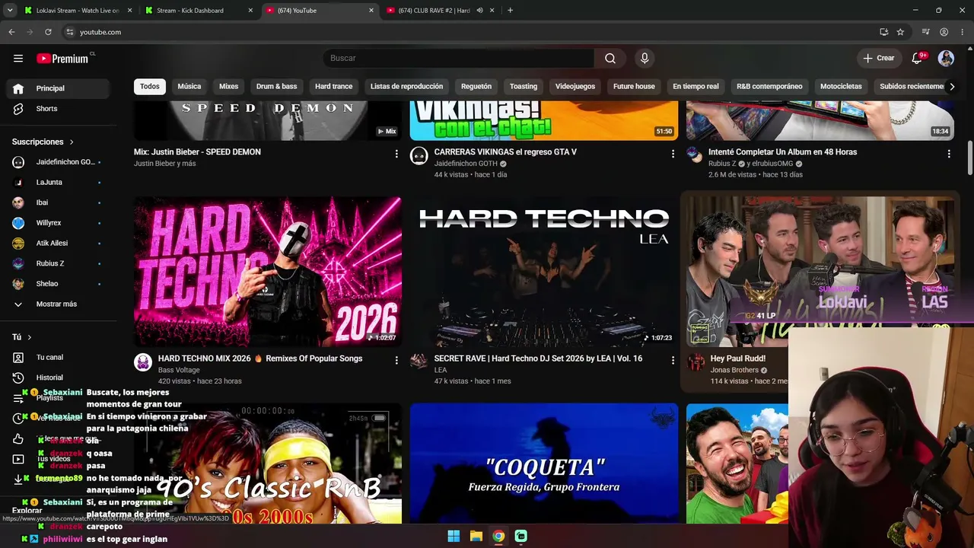Open the green Kick app on taskbar
The height and width of the screenshot is (548, 974).
click(520, 536)
